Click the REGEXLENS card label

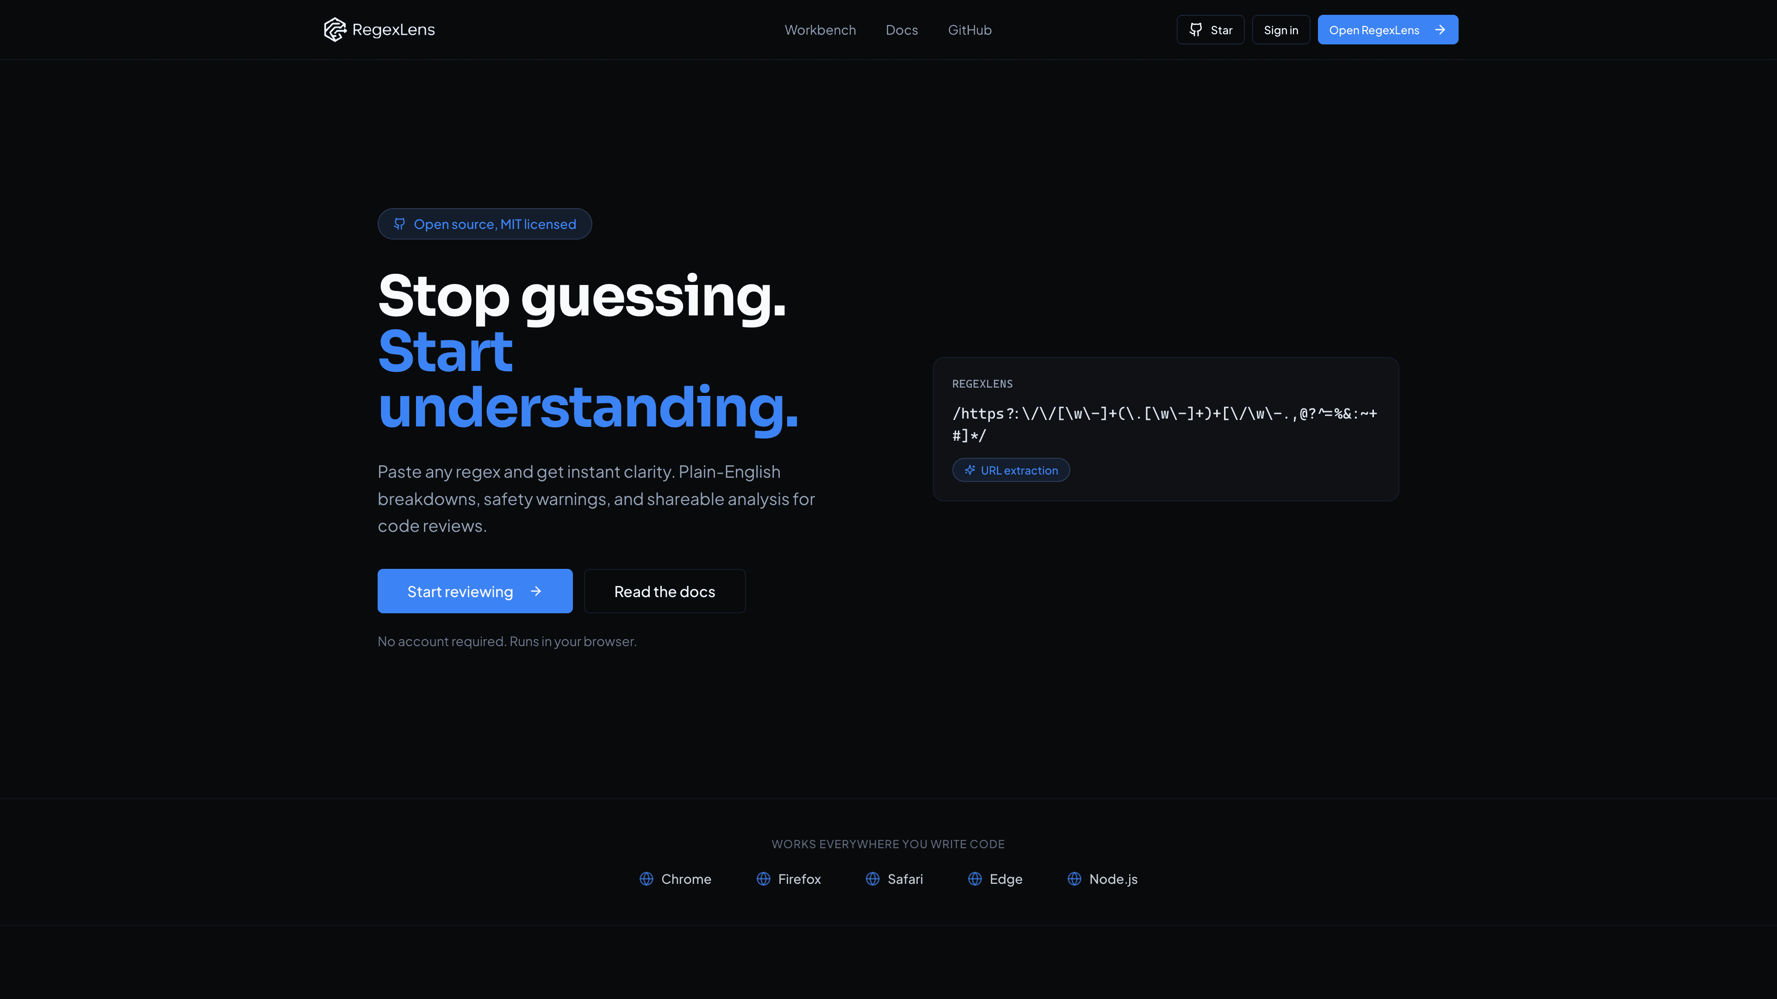tap(982, 384)
